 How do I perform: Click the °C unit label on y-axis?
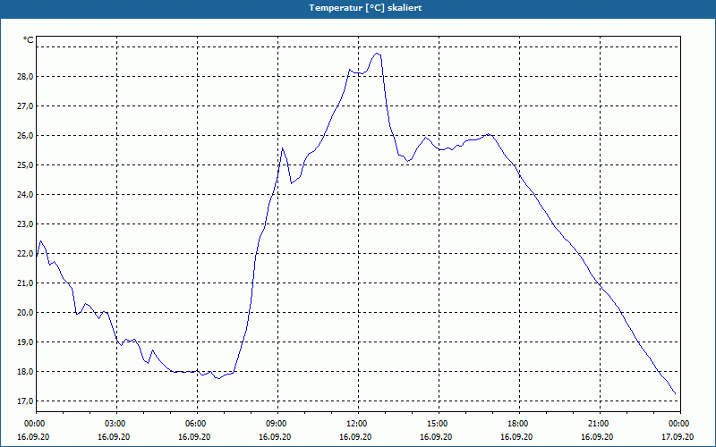point(29,40)
